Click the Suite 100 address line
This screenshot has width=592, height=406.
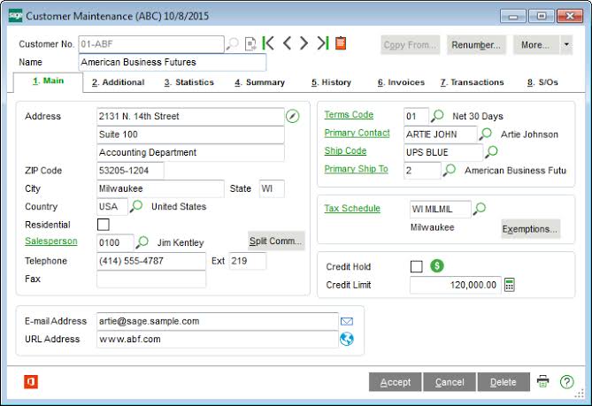coord(190,134)
